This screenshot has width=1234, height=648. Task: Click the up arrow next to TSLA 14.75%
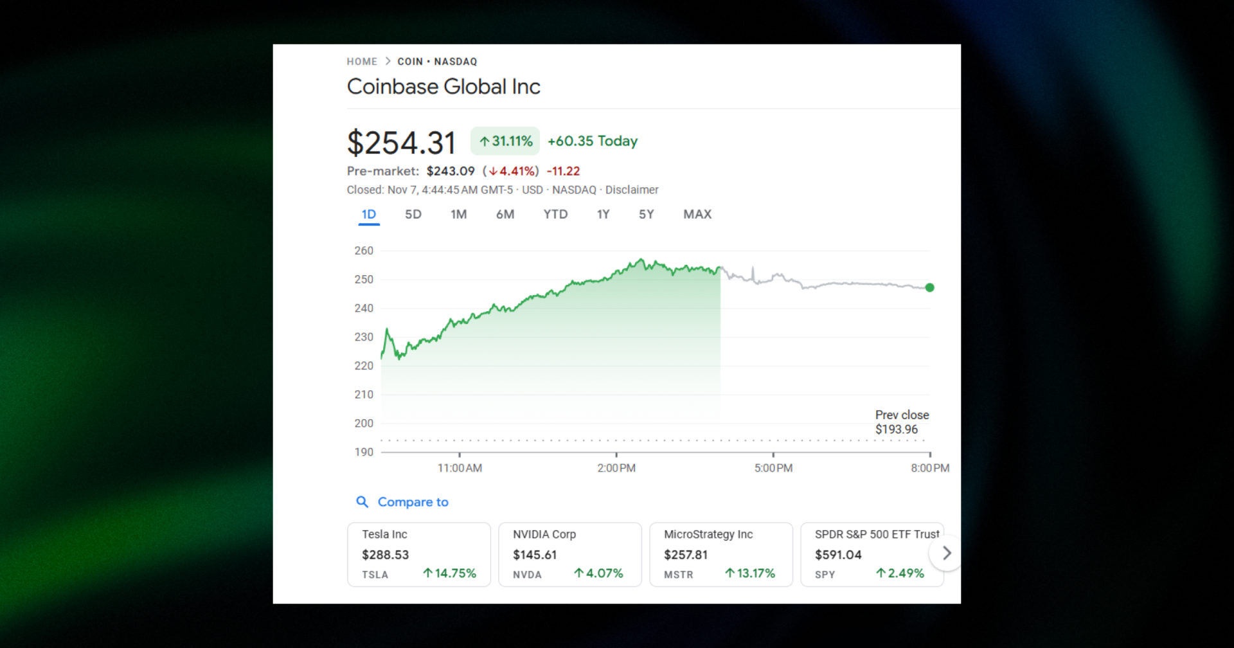click(x=427, y=573)
